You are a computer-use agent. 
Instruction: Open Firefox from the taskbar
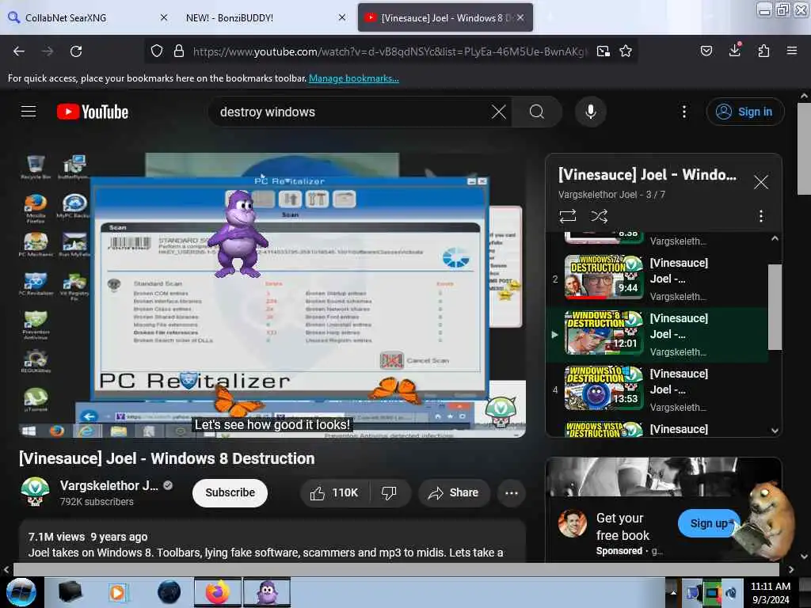click(x=217, y=592)
